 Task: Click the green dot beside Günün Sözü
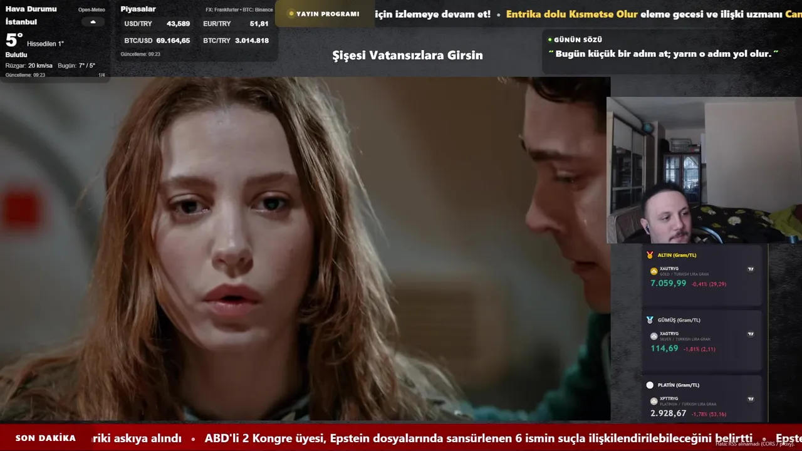click(x=550, y=39)
